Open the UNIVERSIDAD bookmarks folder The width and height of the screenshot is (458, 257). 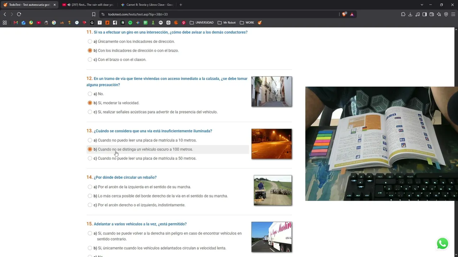pyautogui.click(x=201, y=22)
